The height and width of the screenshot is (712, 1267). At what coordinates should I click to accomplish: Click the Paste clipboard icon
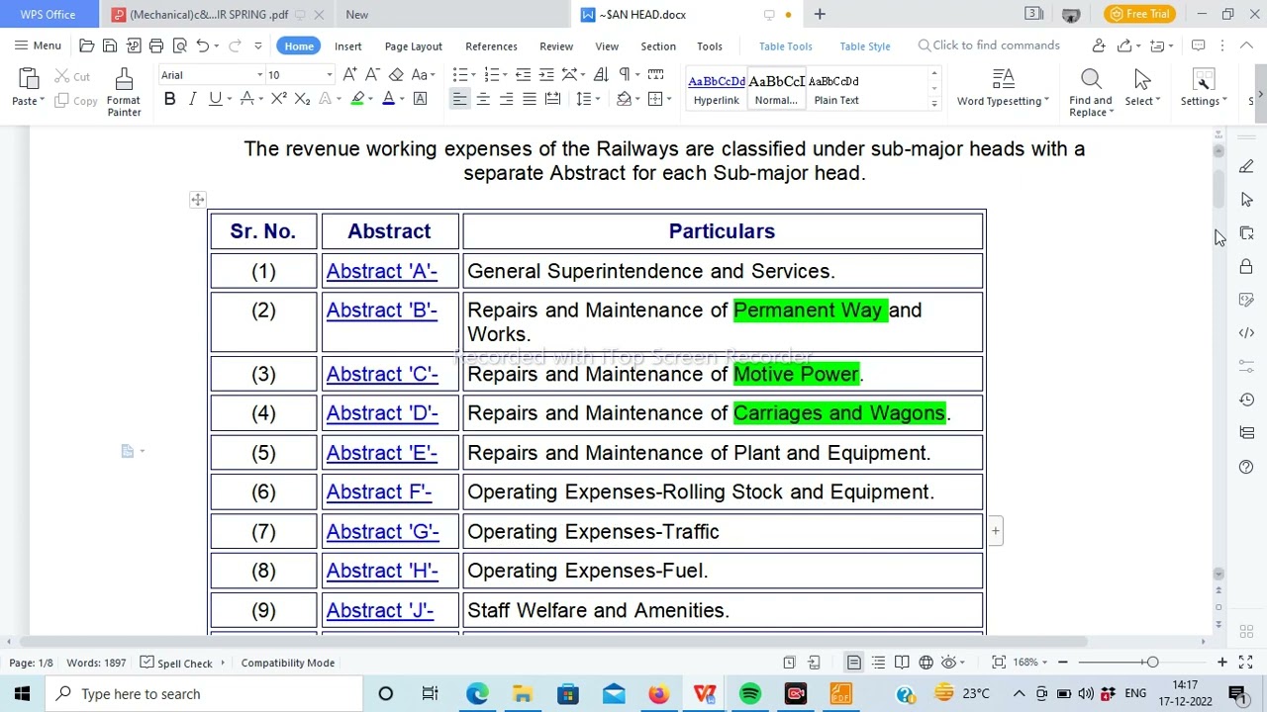(28, 80)
